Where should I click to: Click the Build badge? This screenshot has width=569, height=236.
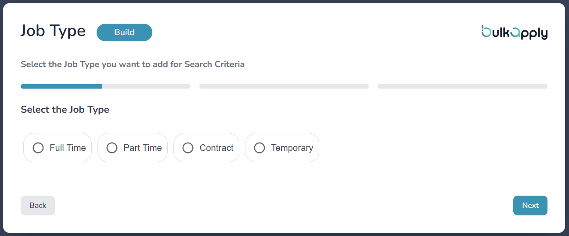124,32
